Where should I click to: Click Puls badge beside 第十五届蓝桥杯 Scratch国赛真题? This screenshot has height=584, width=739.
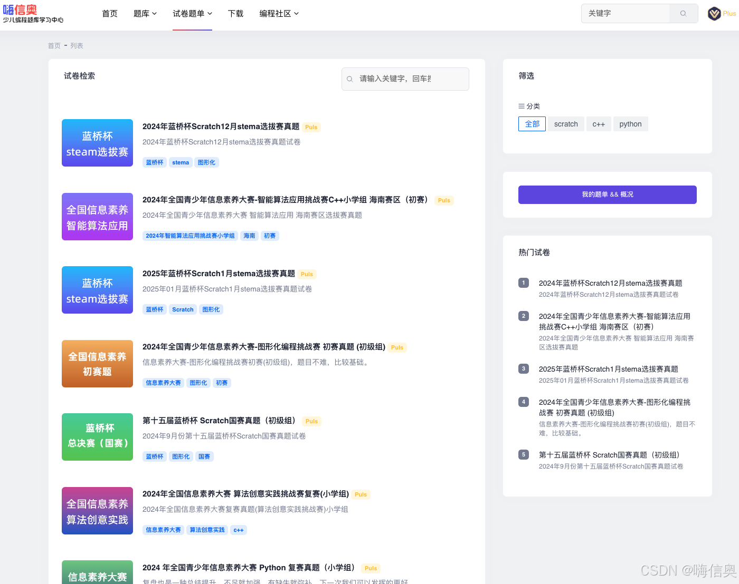click(311, 421)
